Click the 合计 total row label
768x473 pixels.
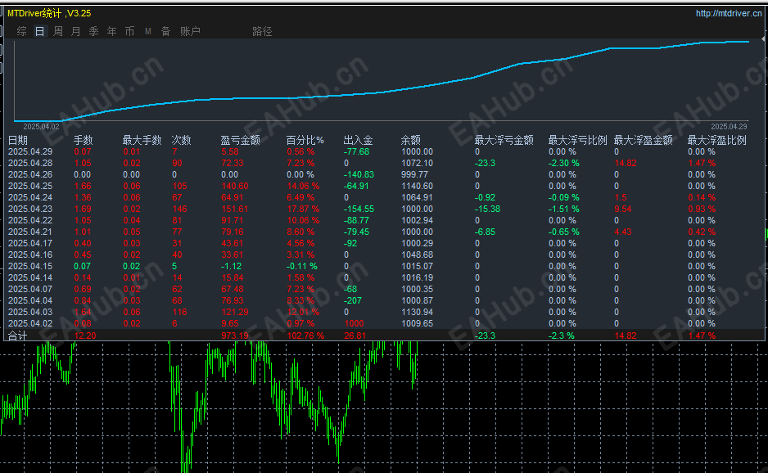pyautogui.click(x=18, y=336)
